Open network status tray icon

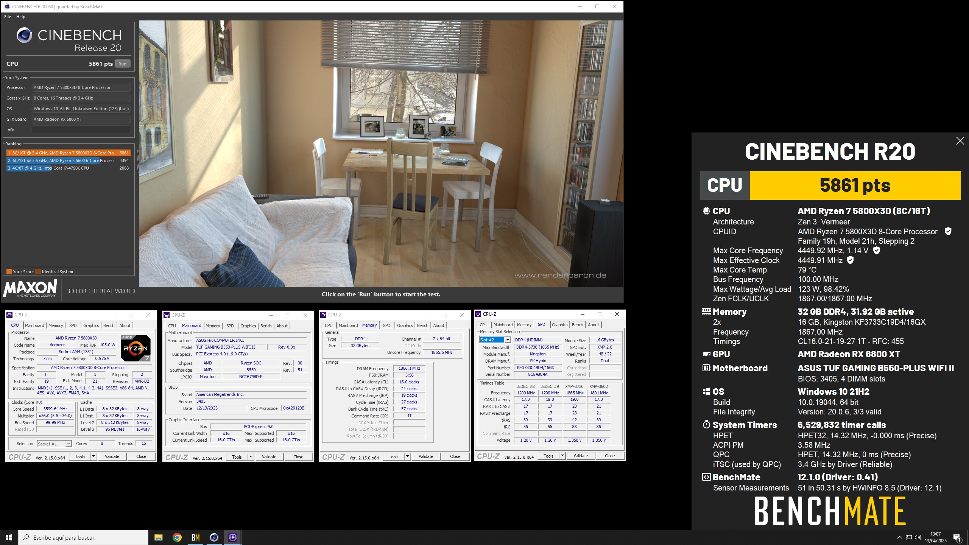(x=909, y=537)
